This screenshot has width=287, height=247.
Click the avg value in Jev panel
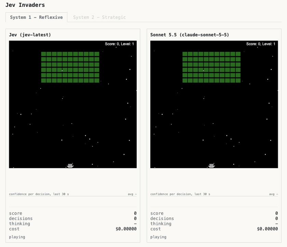click(x=132, y=194)
